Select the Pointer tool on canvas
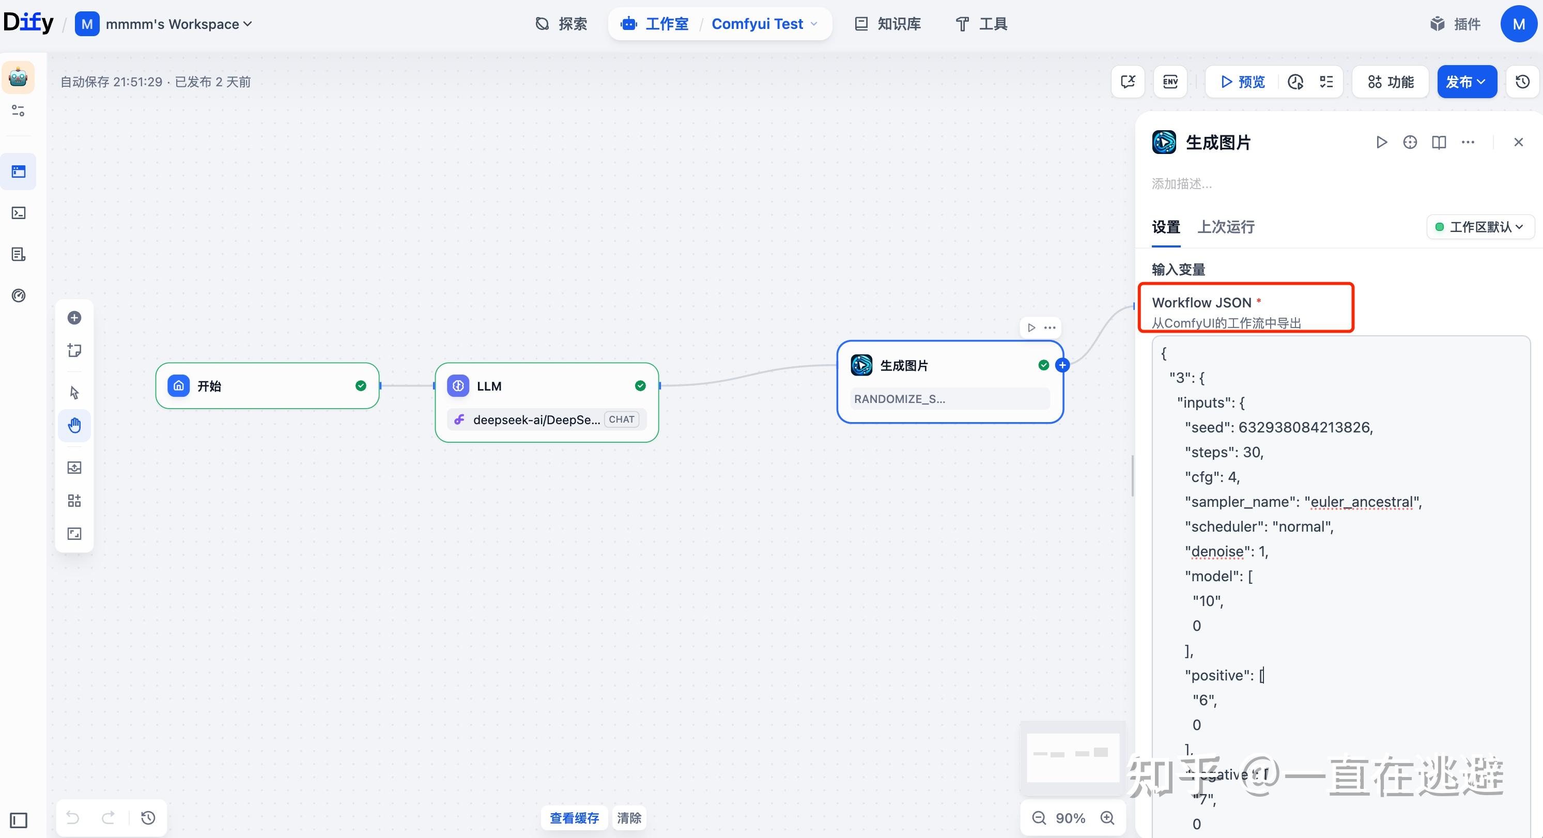 (74, 392)
